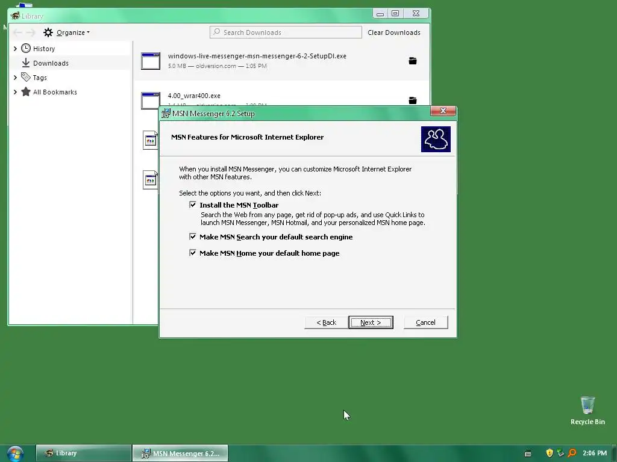
Task: Select the Recycle Bin desktop icon
Action: tap(587, 410)
